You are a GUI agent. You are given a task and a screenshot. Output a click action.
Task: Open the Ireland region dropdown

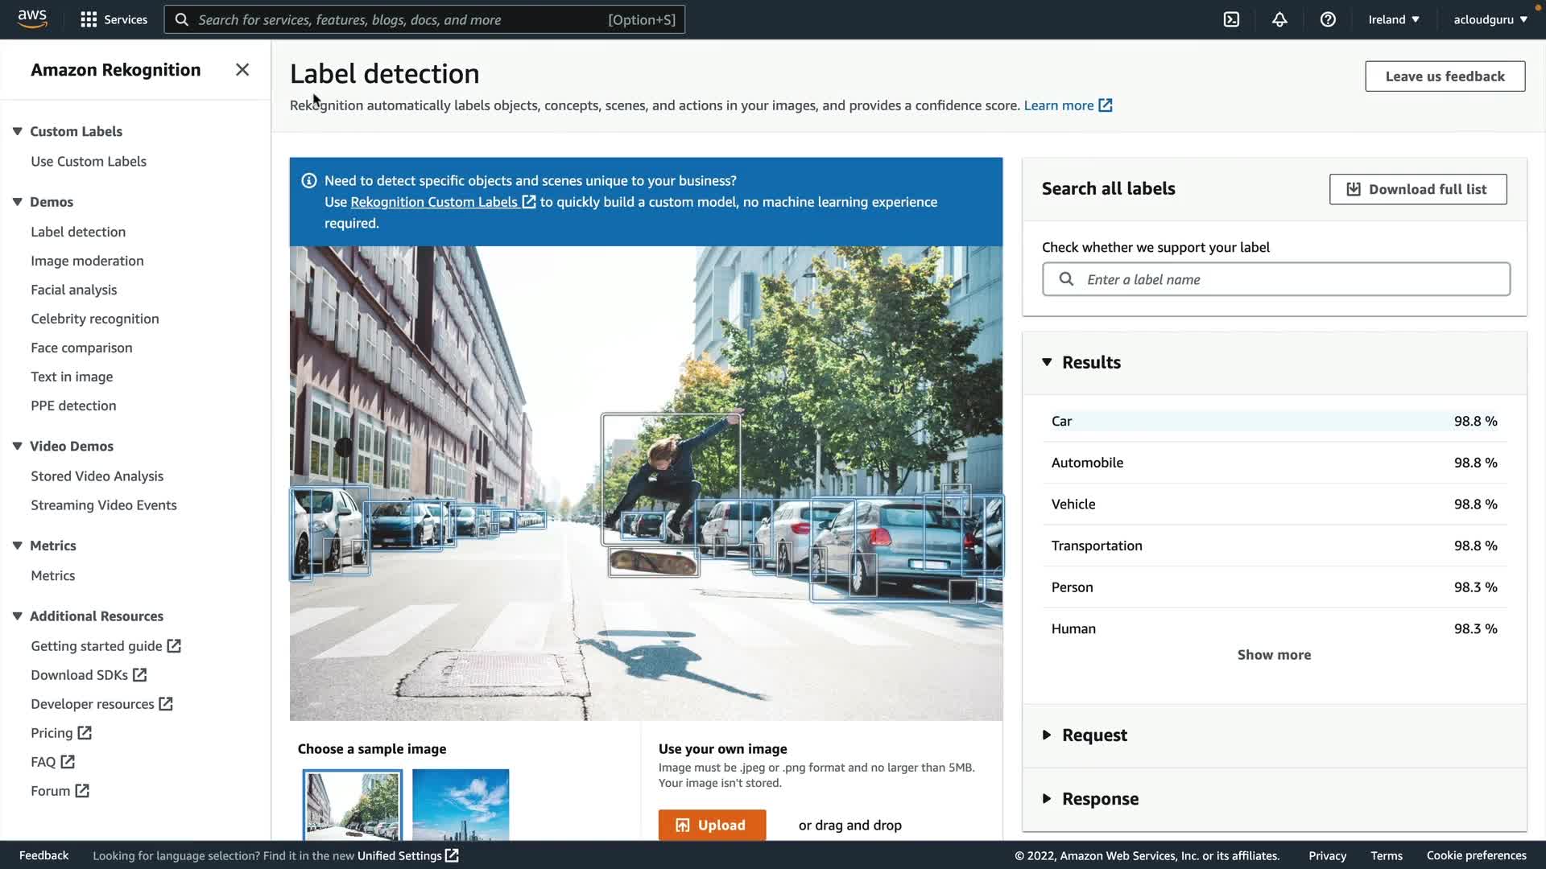tap(1393, 19)
